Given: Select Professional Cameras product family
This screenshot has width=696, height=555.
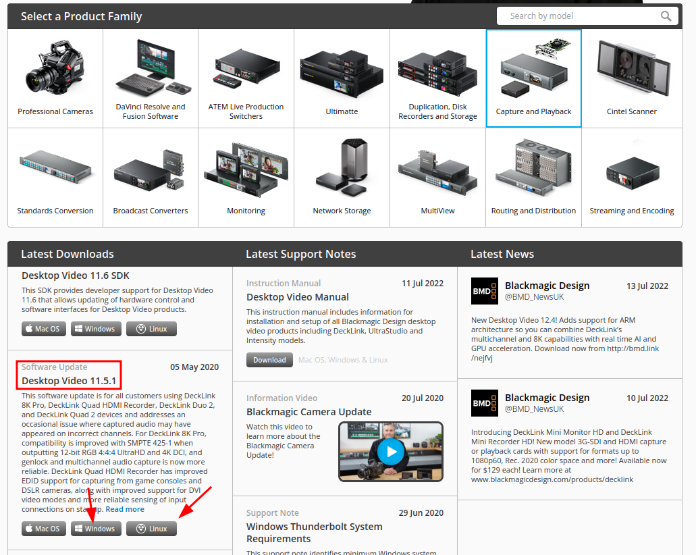Looking at the screenshot, I should tap(55, 78).
